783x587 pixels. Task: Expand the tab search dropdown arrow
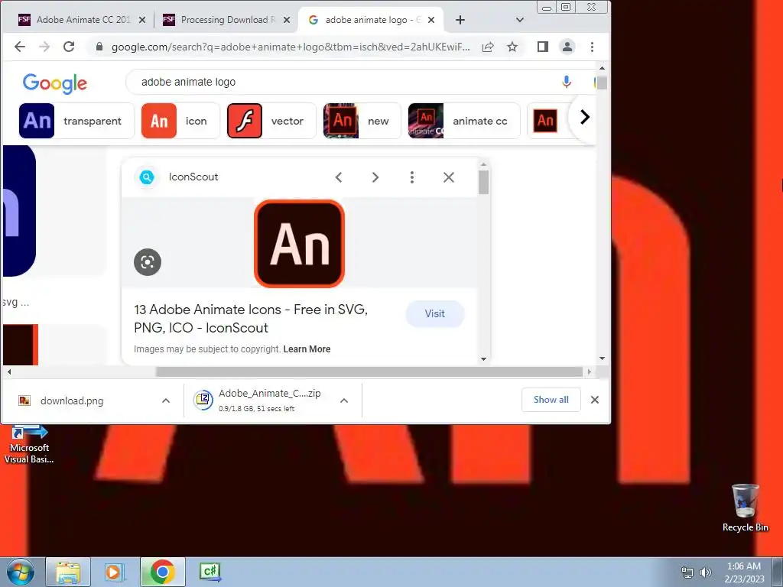click(x=520, y=20)
